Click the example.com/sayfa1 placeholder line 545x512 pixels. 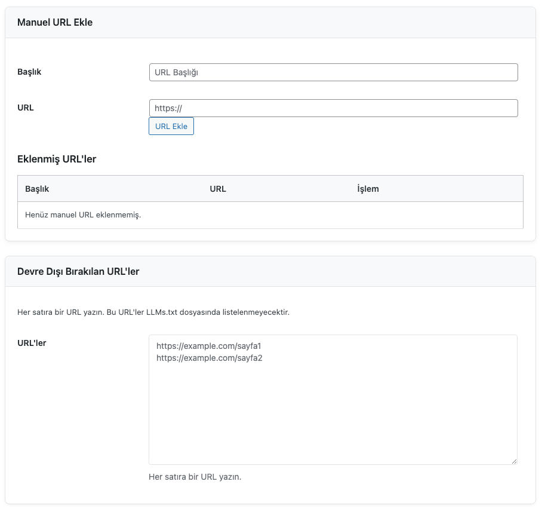click(209, 346)
